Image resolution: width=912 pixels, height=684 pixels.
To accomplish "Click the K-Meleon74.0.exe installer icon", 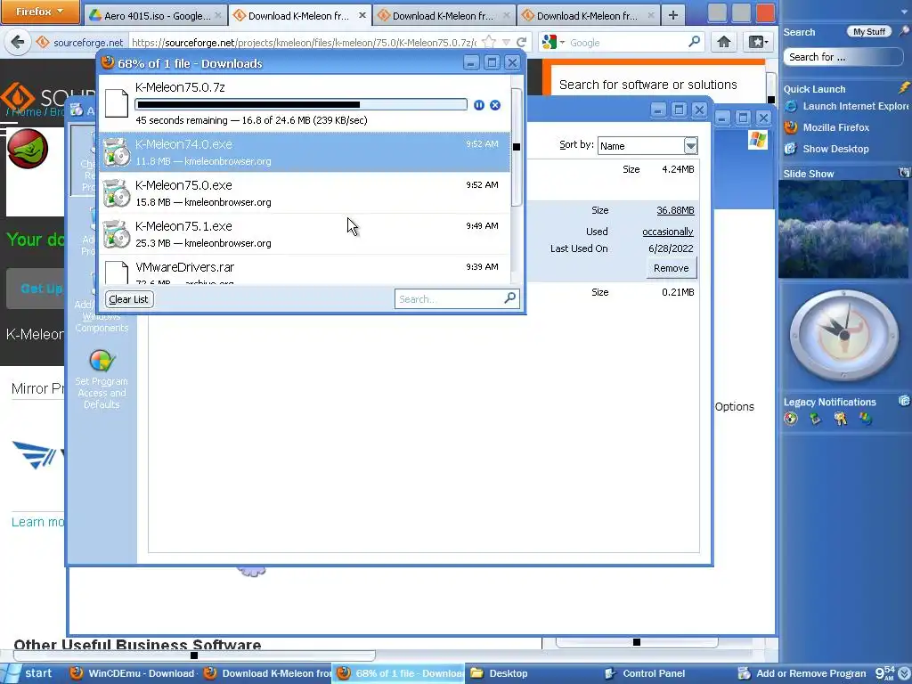I will [117, 152].
